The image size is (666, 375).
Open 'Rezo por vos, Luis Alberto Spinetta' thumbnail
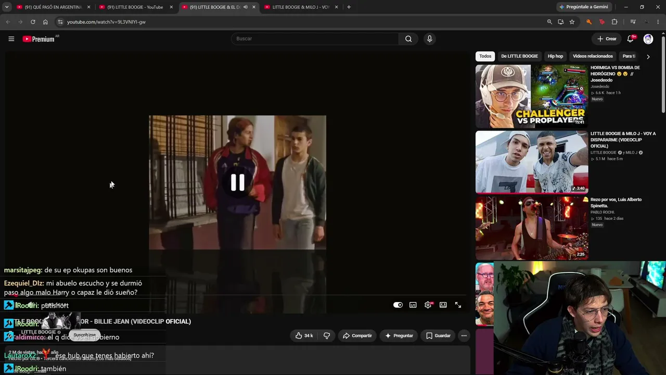click(x=532, y=228)
